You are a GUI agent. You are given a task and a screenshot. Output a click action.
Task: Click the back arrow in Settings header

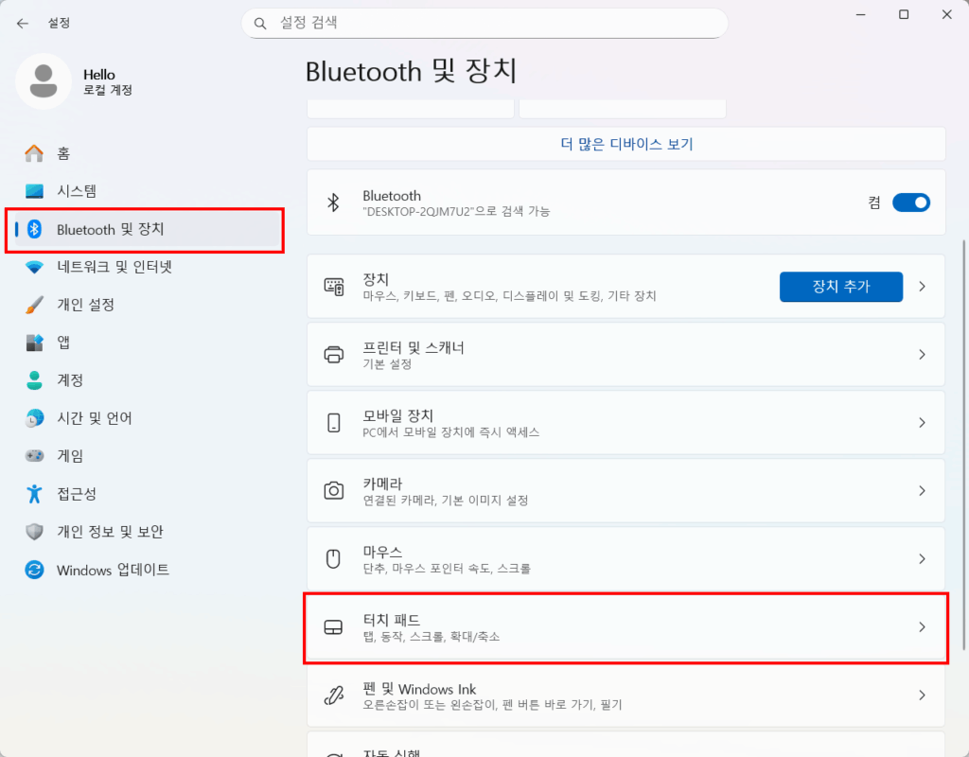[23, 23]
